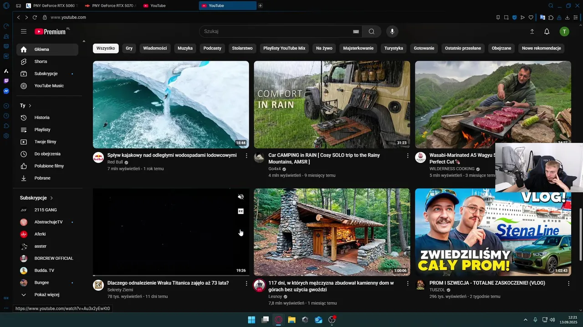Open Shorts from the sidebar

tap(47, 61)
